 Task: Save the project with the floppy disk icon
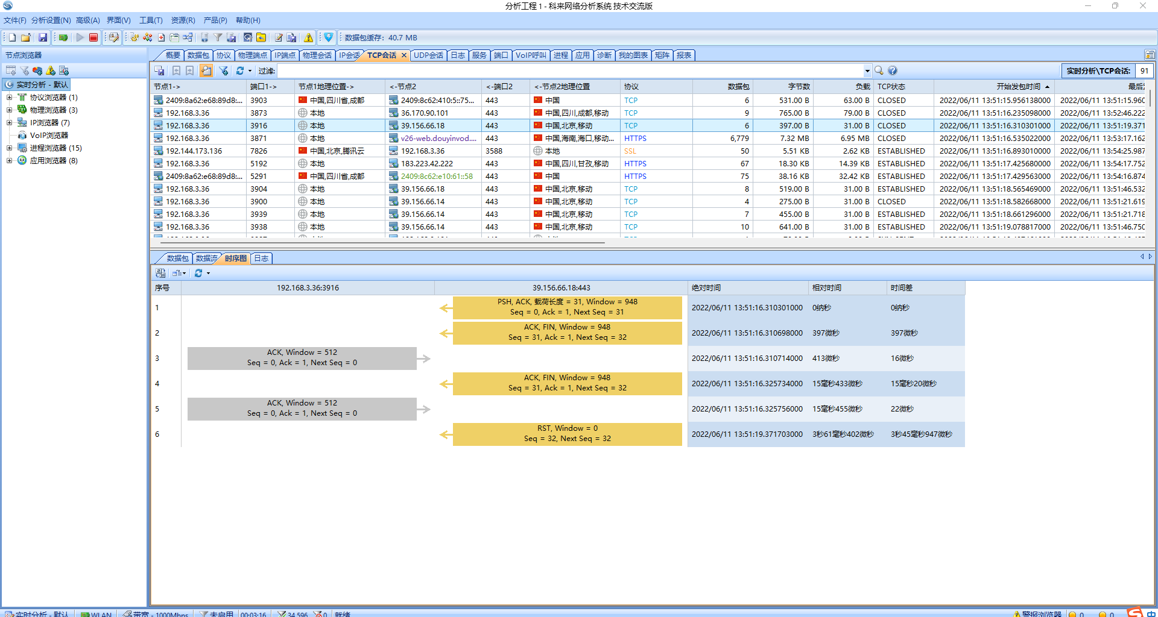(43, 37)
